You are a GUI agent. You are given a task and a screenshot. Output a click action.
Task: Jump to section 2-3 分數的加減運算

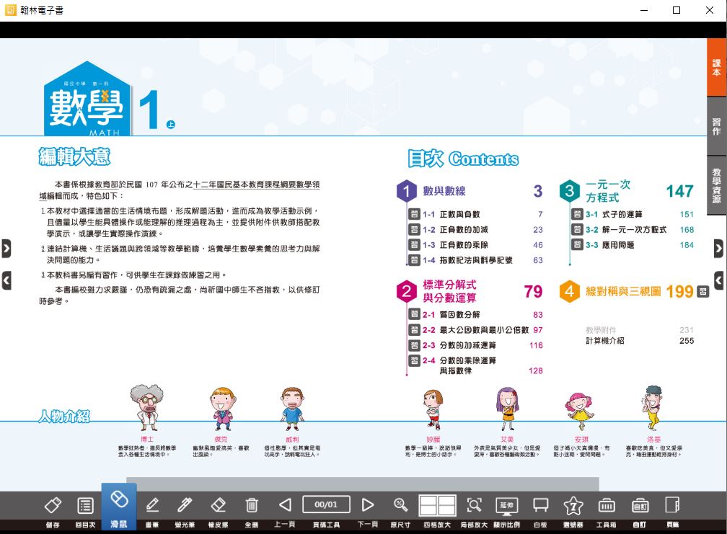(x=459, y=345)
